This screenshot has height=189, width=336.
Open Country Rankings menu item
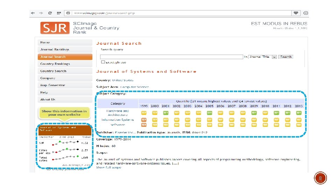click(x=65, y=64)
